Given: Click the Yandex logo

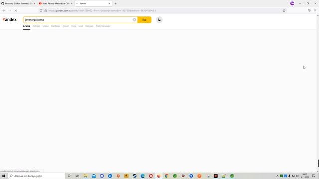Looking at the screenshot, I should [10, 20].
